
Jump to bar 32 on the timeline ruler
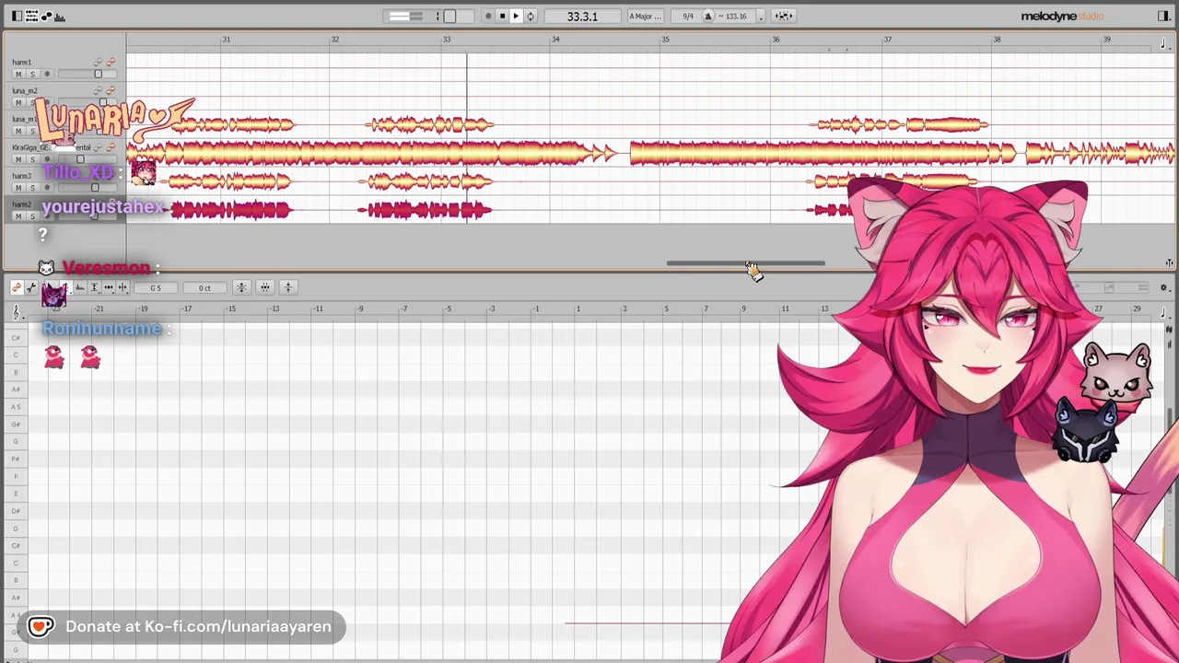coord(335,40)
